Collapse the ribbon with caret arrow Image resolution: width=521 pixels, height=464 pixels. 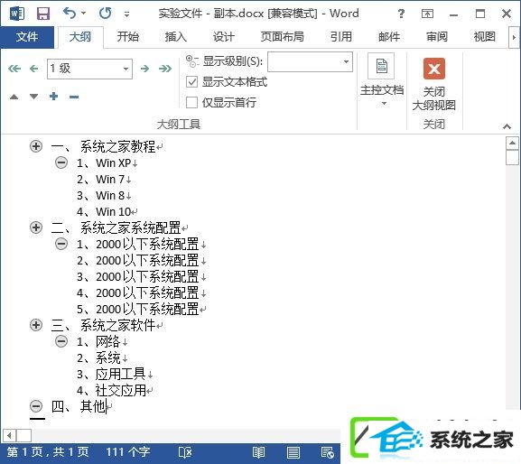pyautogui.click(x=507, y=126)
